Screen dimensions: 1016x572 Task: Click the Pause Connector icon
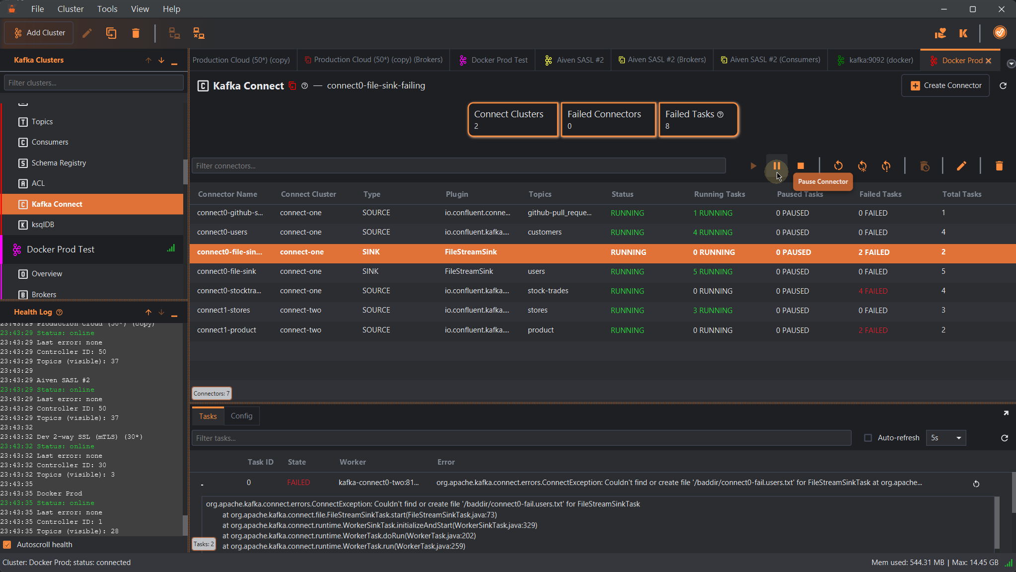[x=776, y=166]
